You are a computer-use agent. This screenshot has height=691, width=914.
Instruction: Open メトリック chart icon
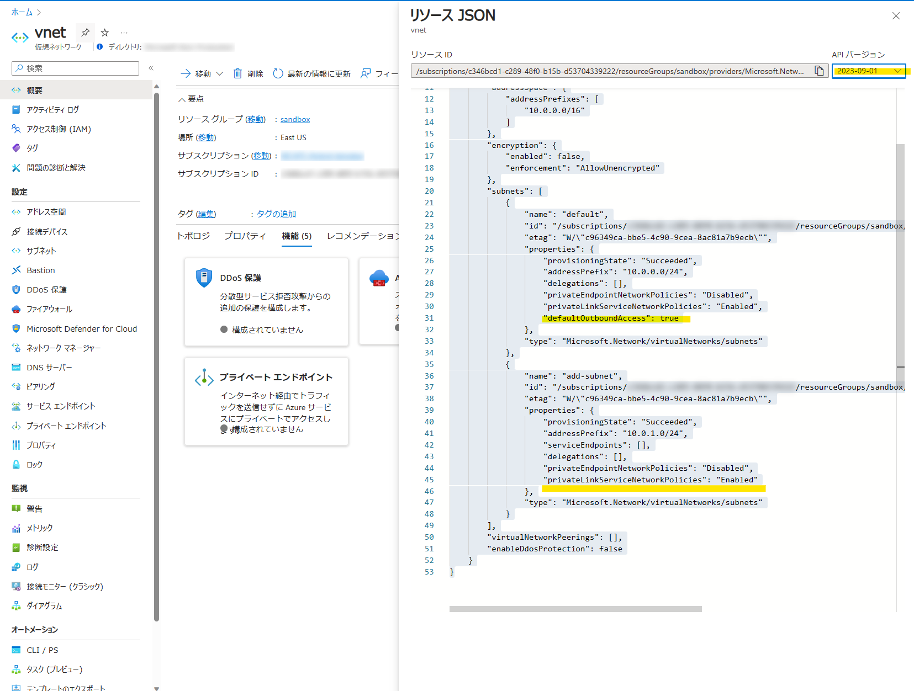coord(16,528)
